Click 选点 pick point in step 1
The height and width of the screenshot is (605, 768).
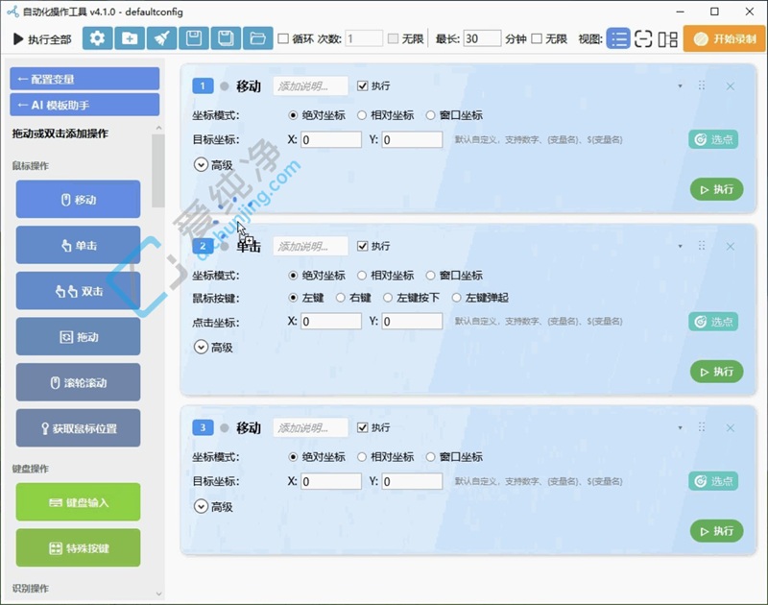(x=713, y=139)
